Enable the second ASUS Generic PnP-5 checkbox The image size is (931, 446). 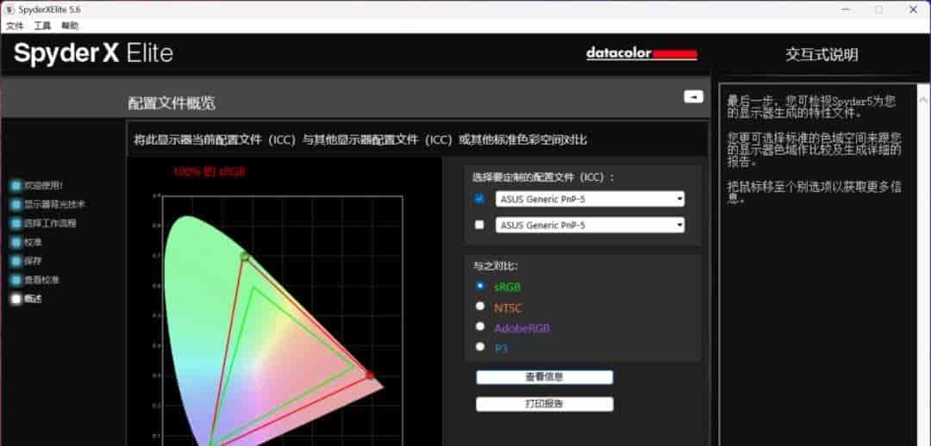click(x=480, y=225)
